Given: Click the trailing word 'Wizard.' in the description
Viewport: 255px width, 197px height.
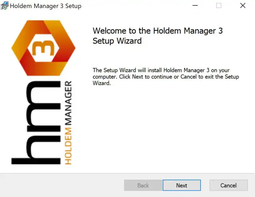Looking at the screenshot, I should 101,83.
